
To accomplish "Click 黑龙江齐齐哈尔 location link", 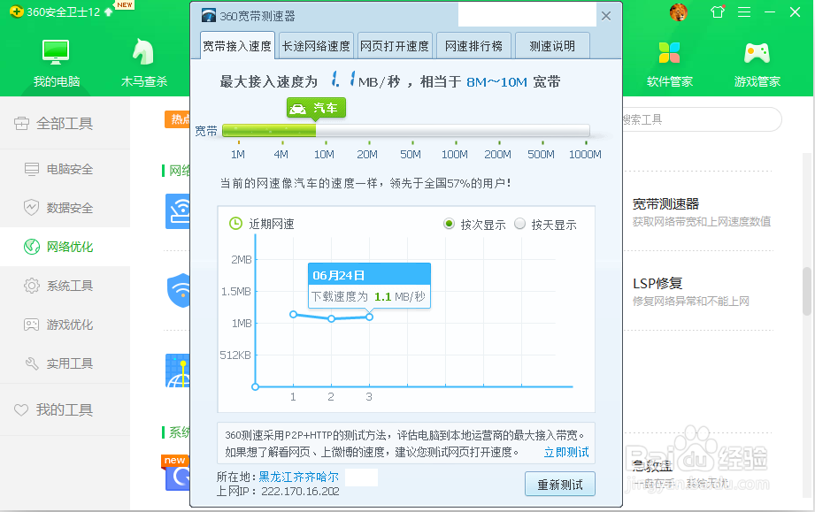I will click(299, 476).
